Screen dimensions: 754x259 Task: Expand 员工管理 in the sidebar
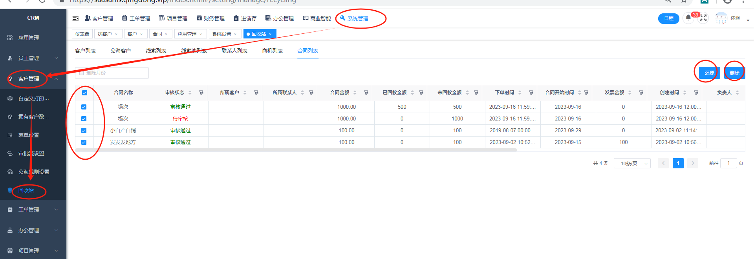[33, 58]
